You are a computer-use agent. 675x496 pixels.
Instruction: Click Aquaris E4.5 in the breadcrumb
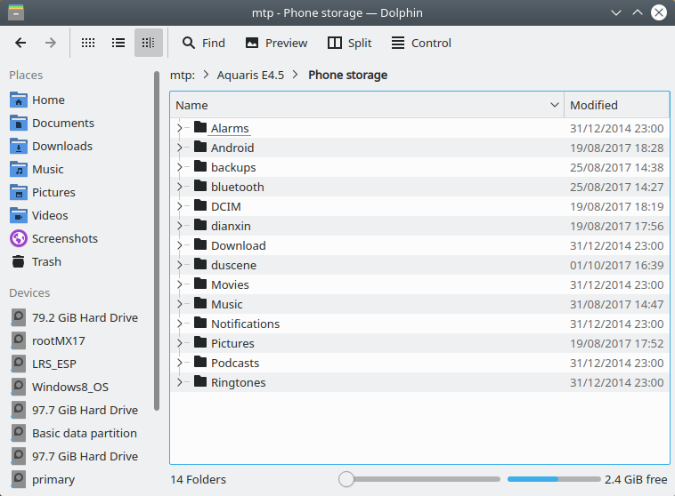pyautogui.click(x=250, y=75)
